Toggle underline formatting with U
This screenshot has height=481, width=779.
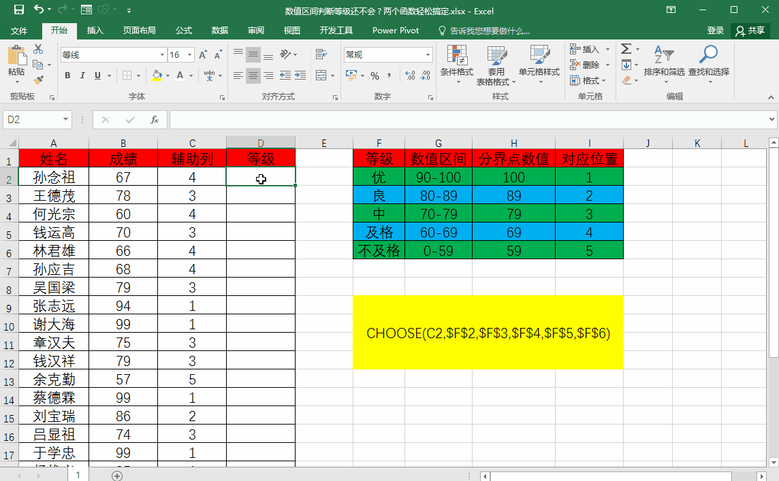(x=97, y=76)
